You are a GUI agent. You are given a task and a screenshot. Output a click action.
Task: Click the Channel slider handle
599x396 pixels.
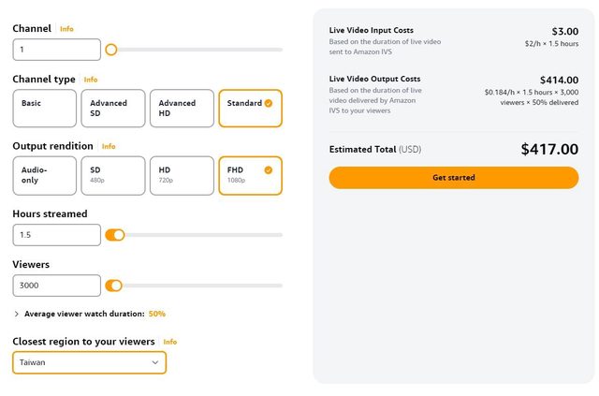111,50
